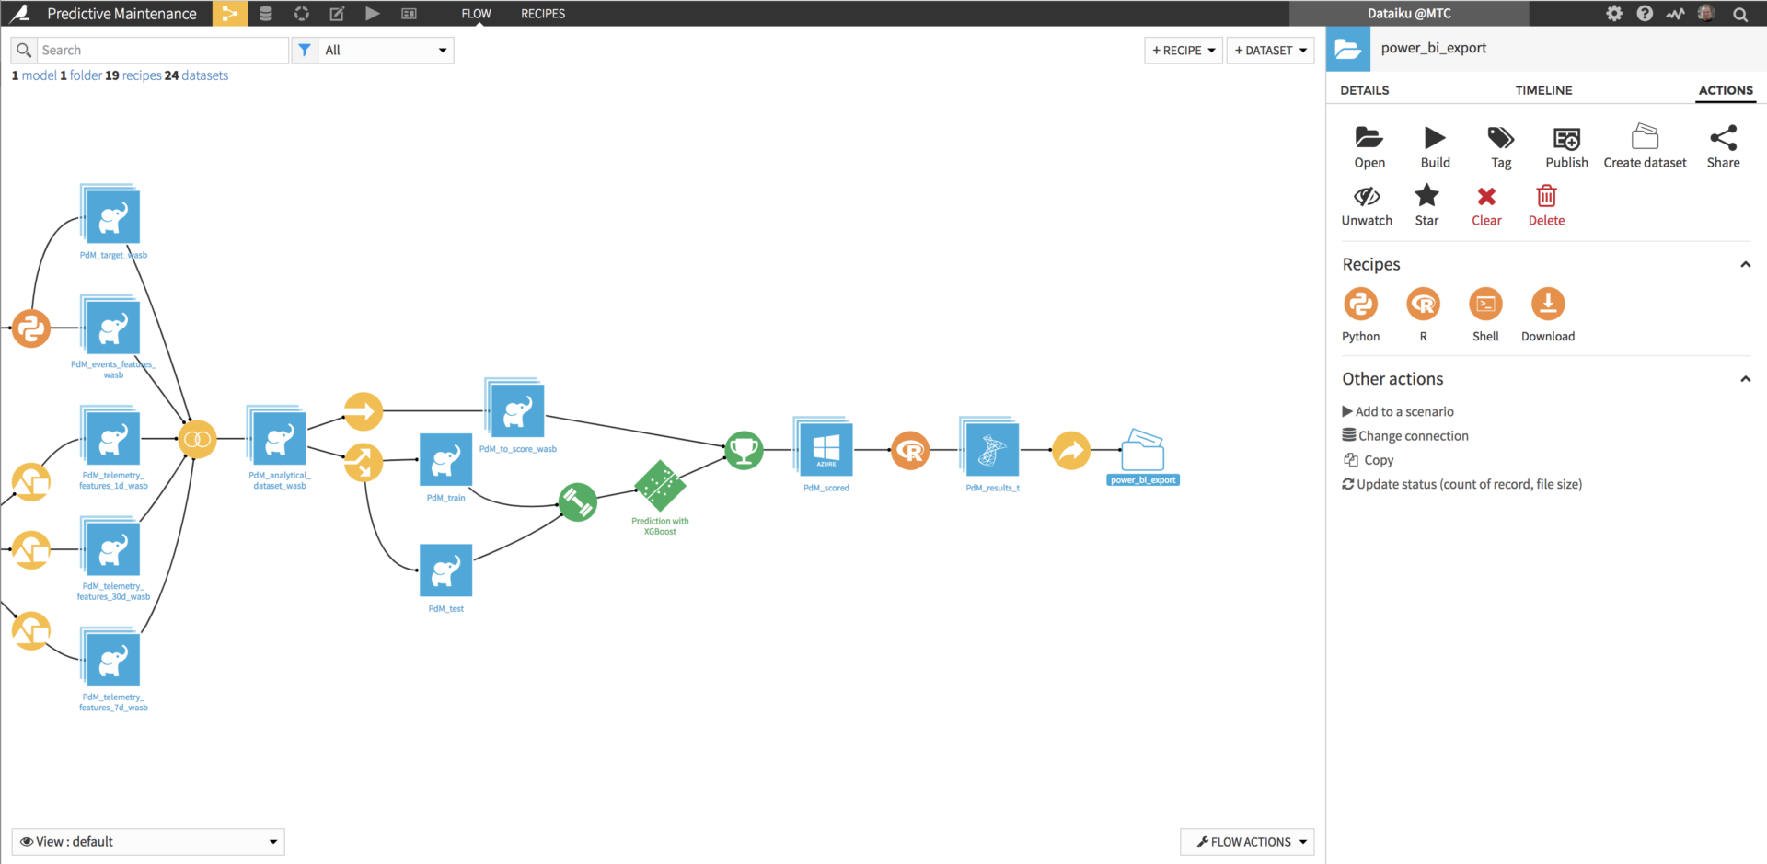Launch Scenarios with the play icon

click(372, 14)
